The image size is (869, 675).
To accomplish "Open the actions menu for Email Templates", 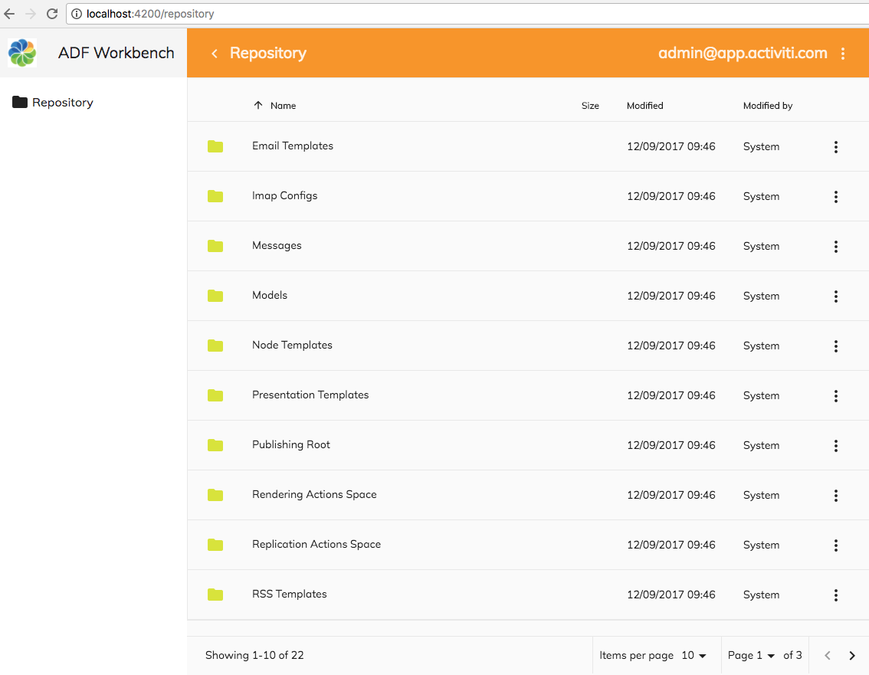I will click(x=835, y=147).
